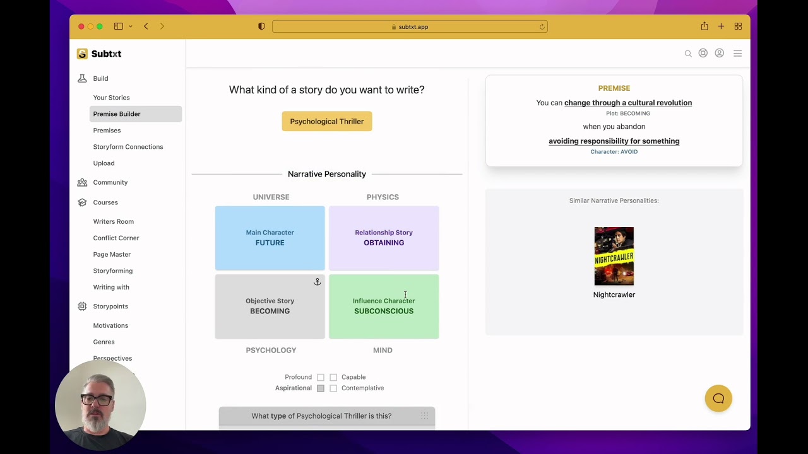Reload the page with refresh icon

(x=542, y=26)
